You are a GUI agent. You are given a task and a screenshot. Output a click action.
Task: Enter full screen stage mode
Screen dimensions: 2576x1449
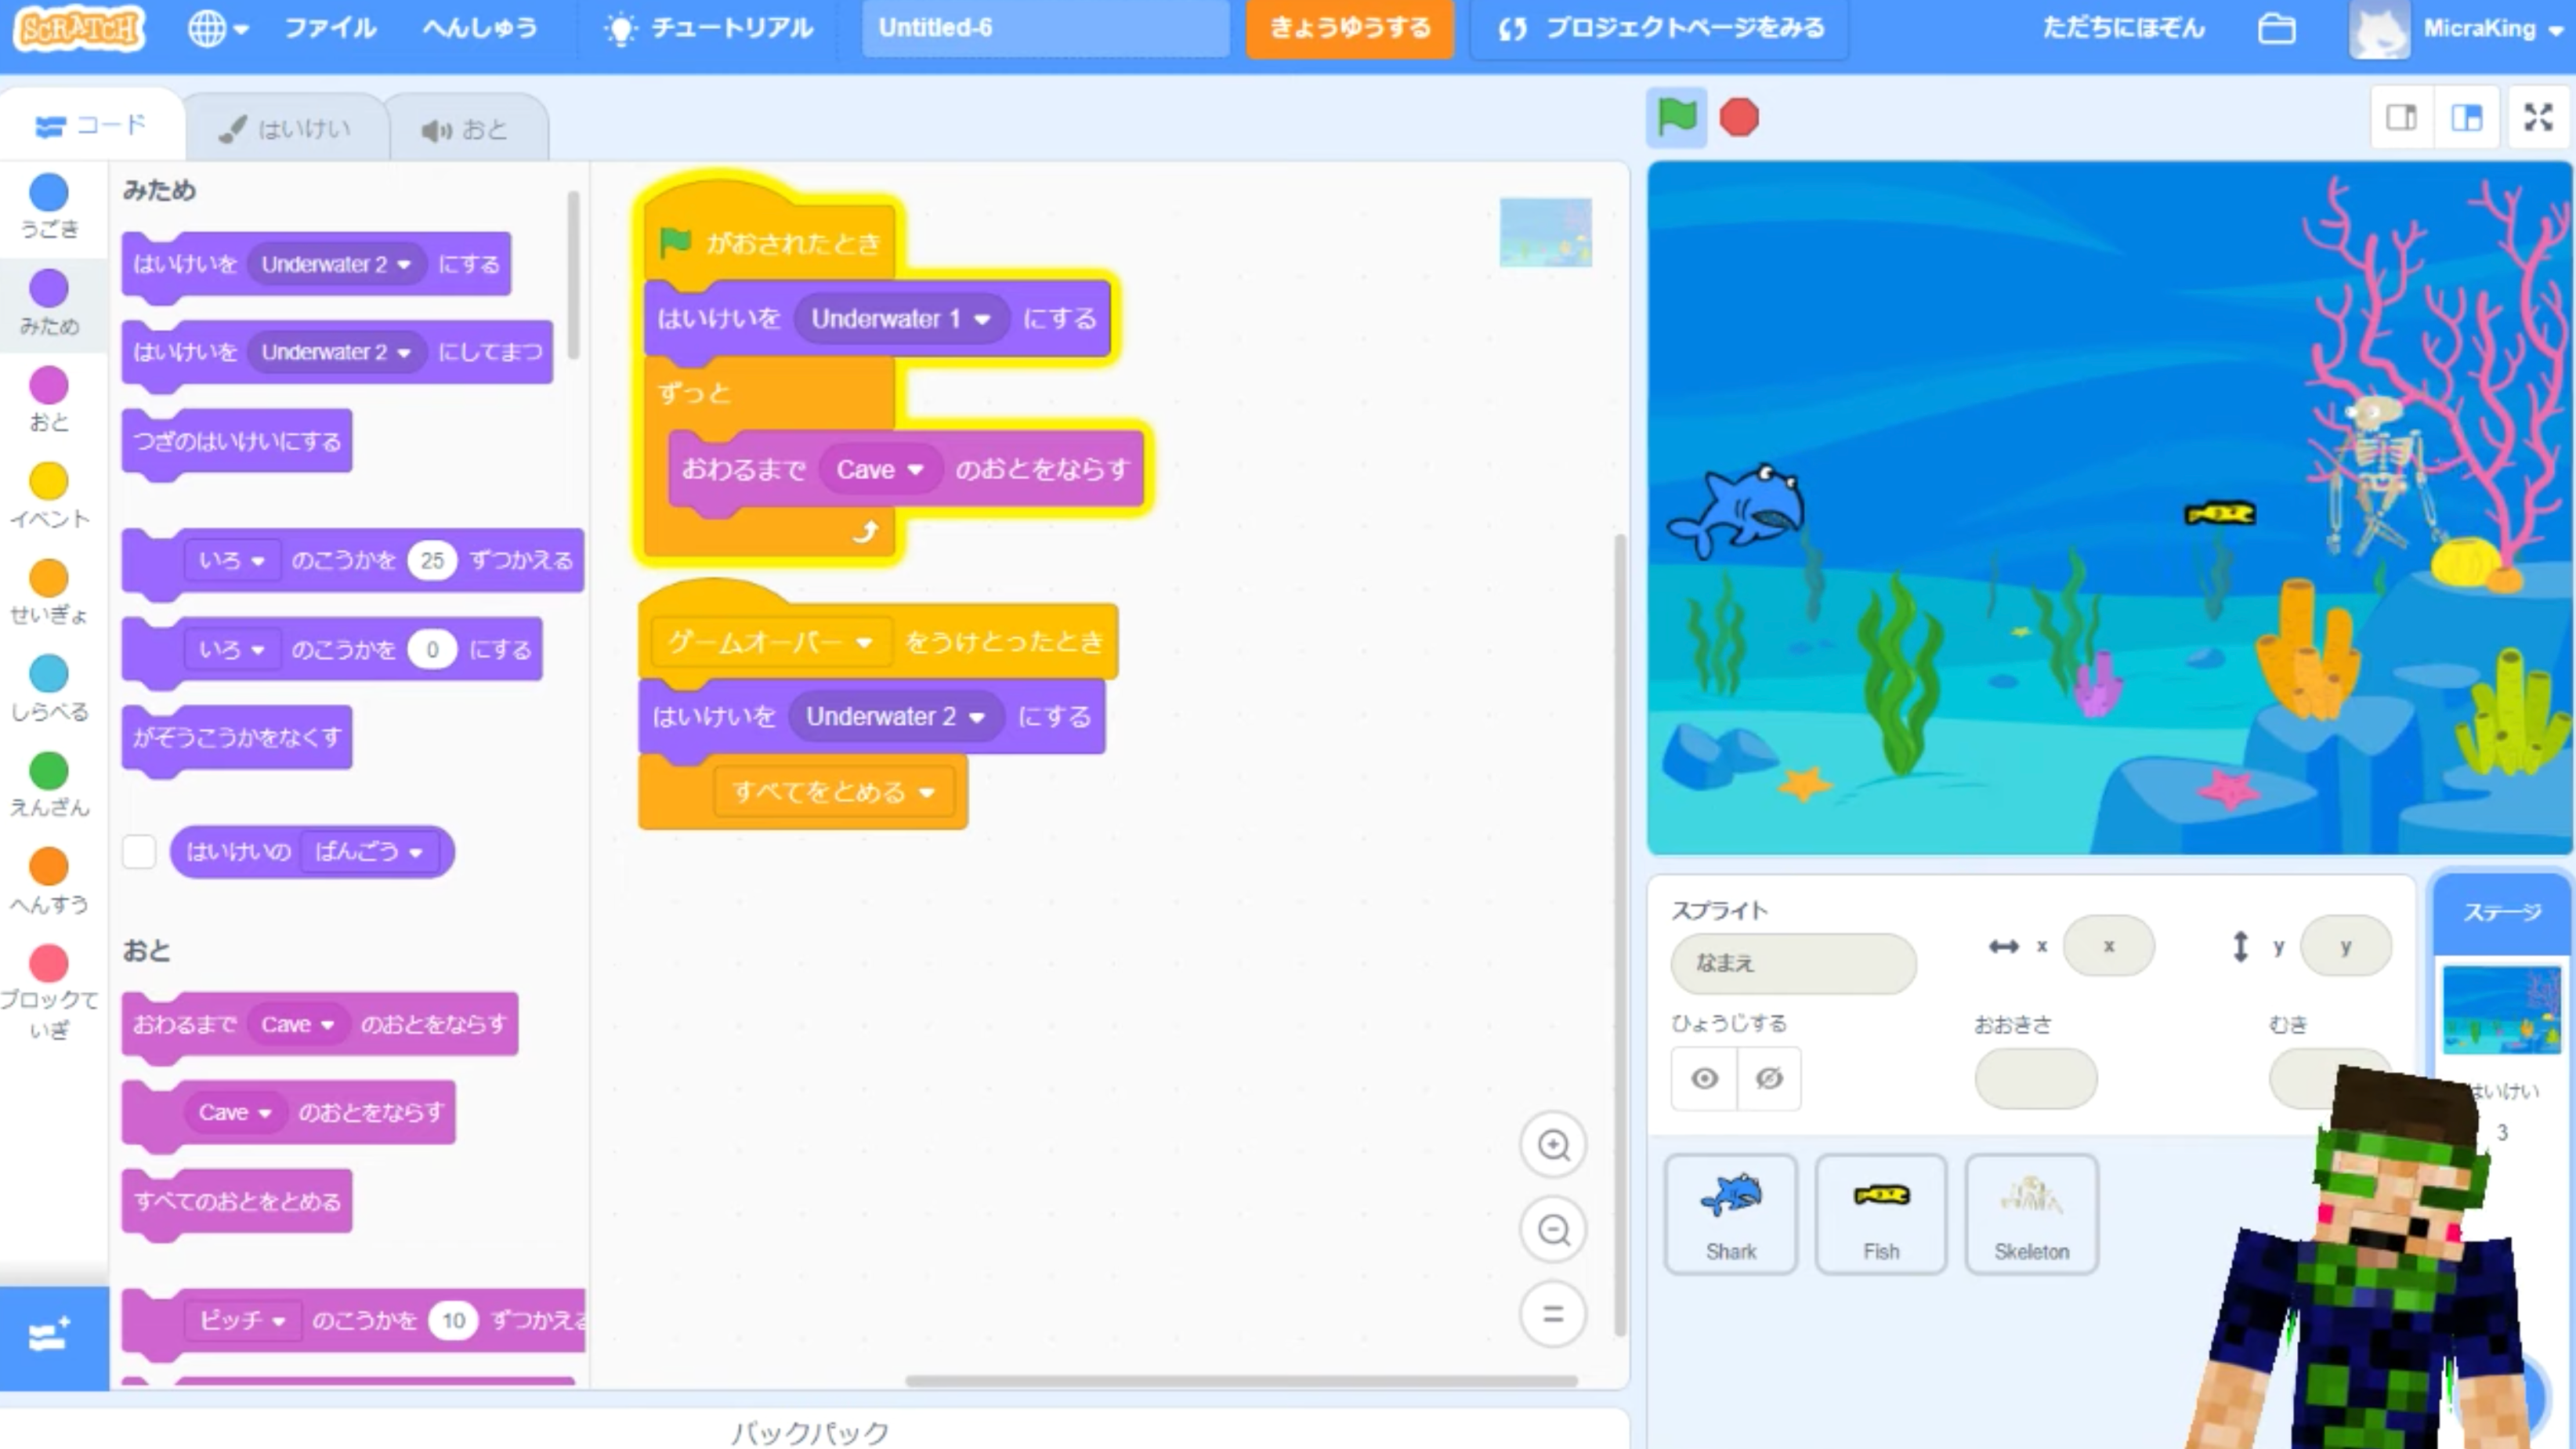coord(2537,117)
